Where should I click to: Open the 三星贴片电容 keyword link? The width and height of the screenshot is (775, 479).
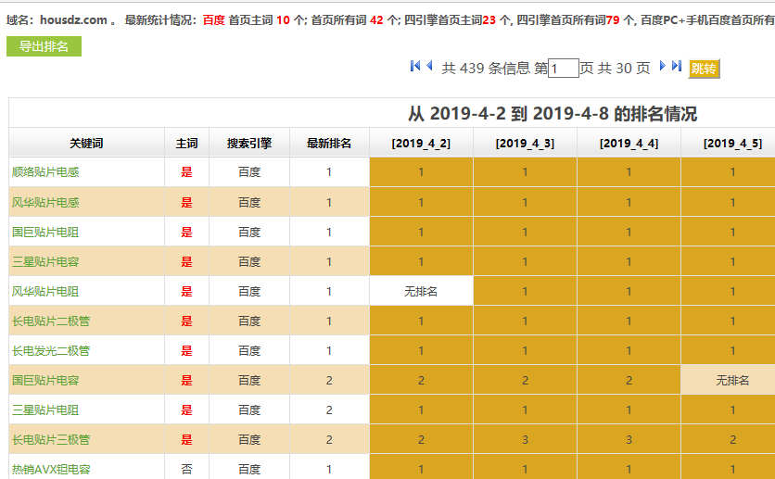45,261
